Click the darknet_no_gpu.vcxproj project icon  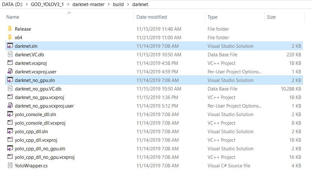pyautogui.click(x=10, y=97)
